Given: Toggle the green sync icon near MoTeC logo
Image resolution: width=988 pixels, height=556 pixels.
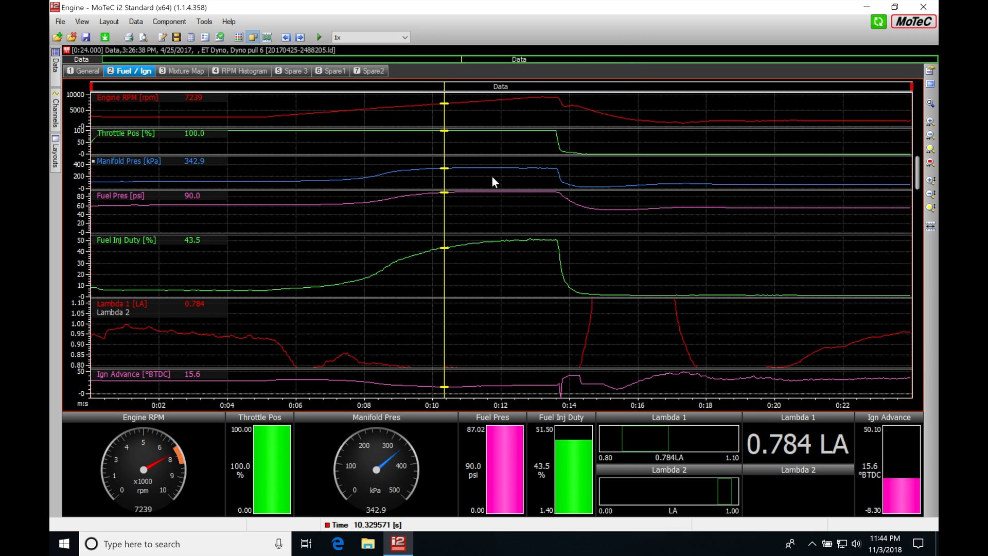Looking at the screenshot, I should [x=878, y=22].
